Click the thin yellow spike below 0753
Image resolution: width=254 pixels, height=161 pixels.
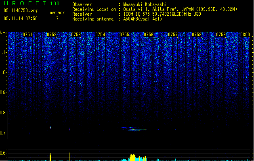tap(69, 157)
